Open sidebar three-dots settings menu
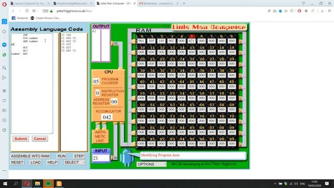This screenshot has height=188, width=334. pyautogui.click(x=4, y=171)
